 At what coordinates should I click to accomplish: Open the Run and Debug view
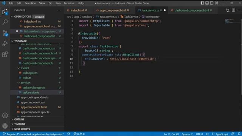(5, 43)
